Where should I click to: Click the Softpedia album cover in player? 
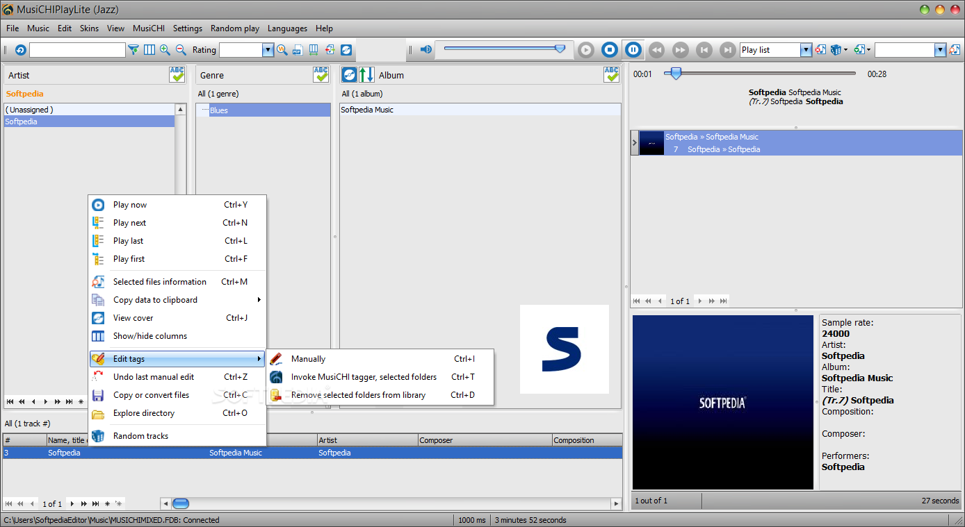click(722, 402)
